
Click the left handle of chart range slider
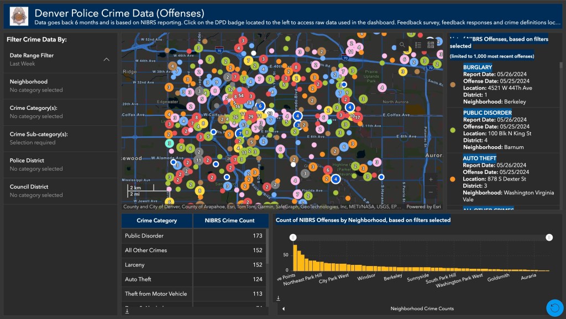tap(293, 237)
